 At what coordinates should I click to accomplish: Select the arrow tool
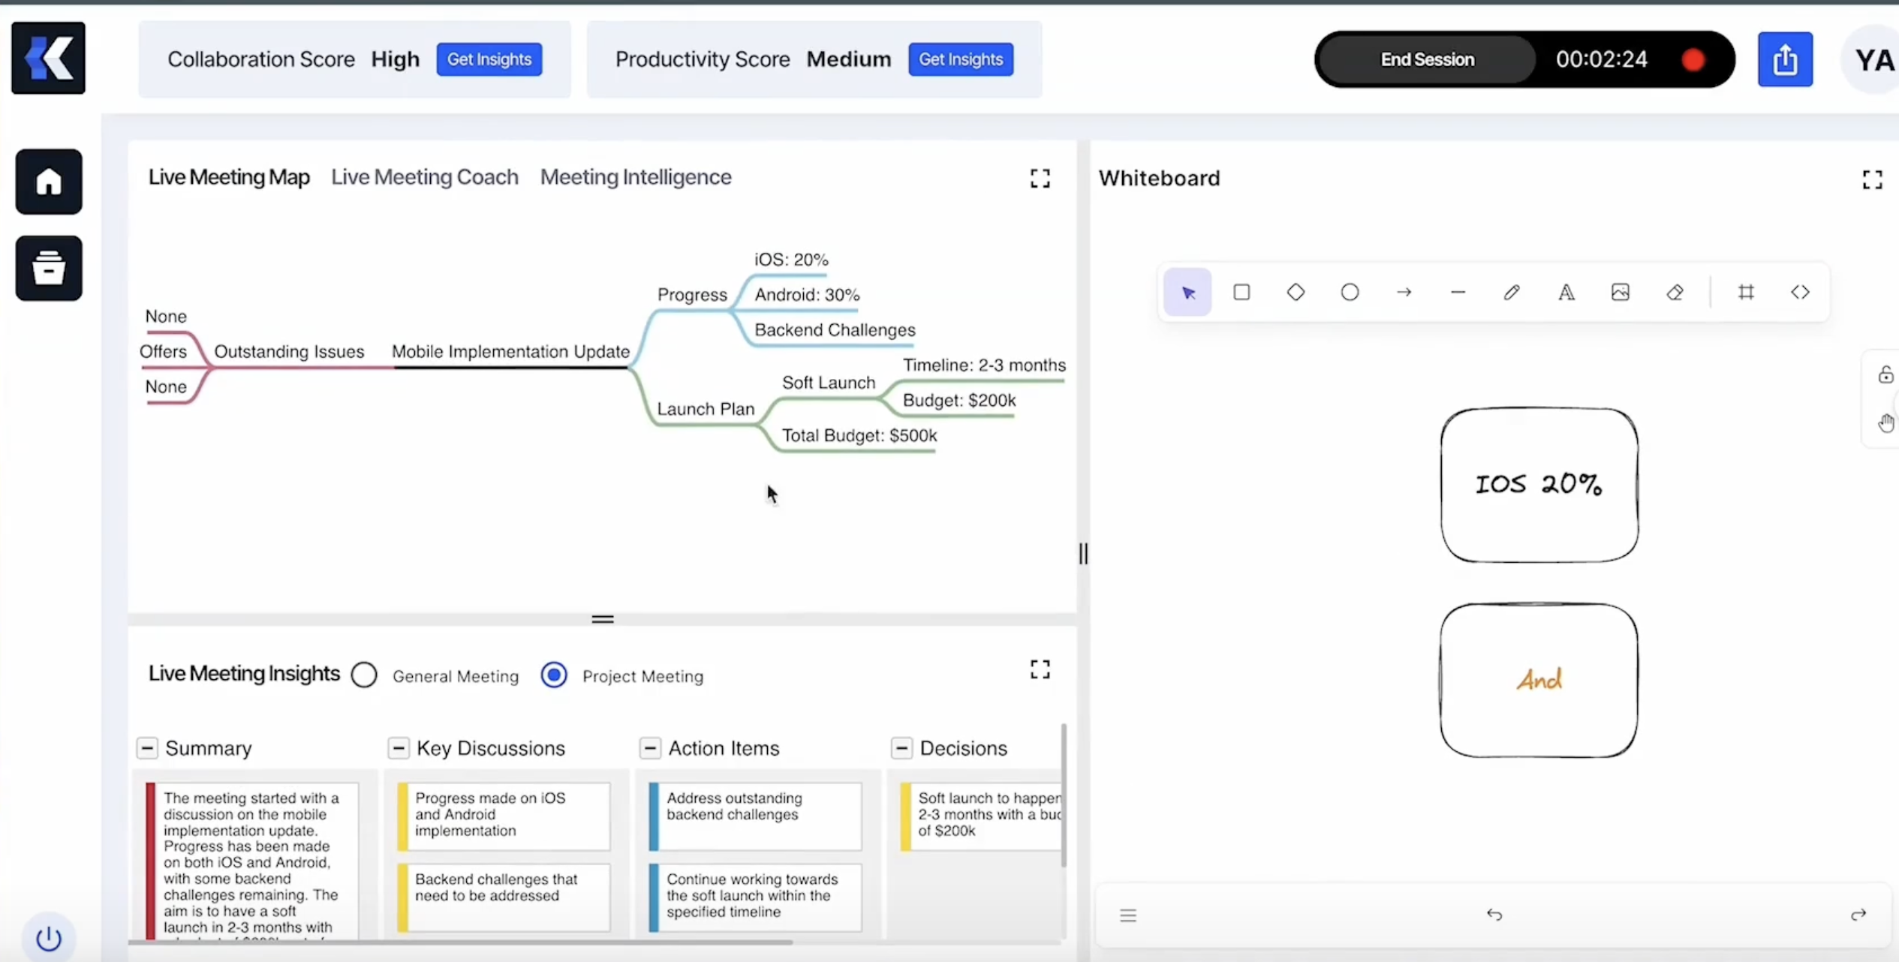coord(1404,292)
